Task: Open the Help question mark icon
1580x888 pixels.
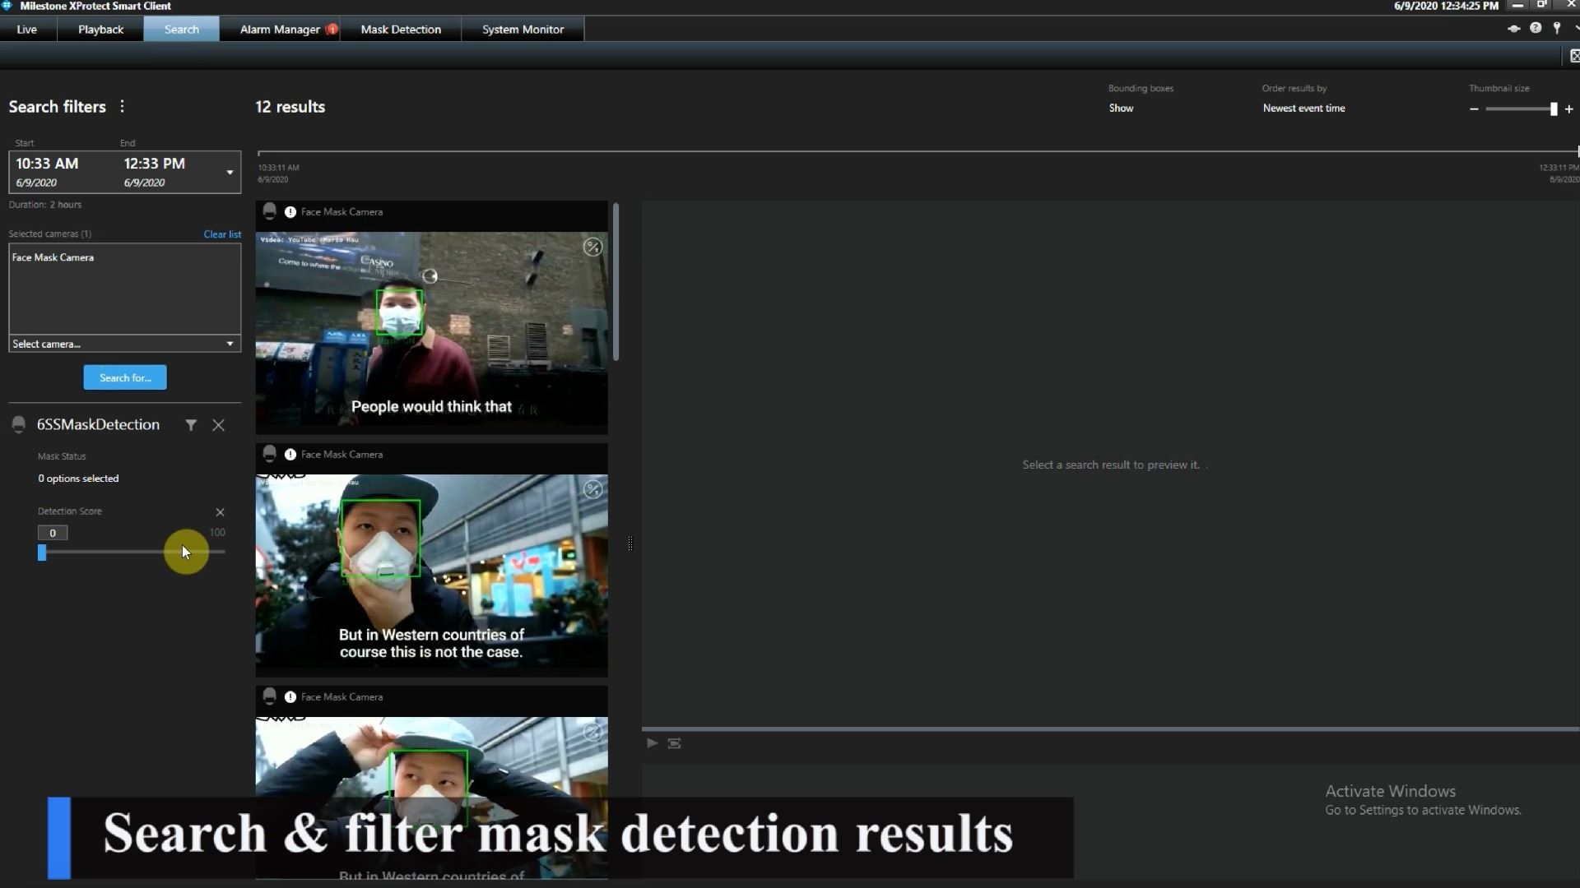Action: tap(1536, 28)
